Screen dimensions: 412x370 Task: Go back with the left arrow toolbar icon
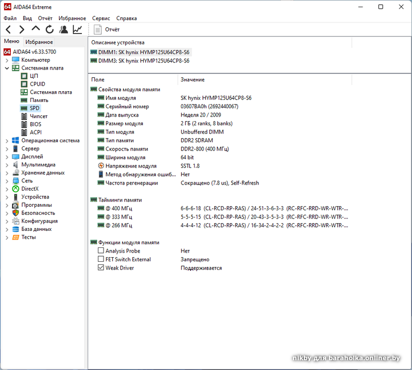[x=8, y=29]
